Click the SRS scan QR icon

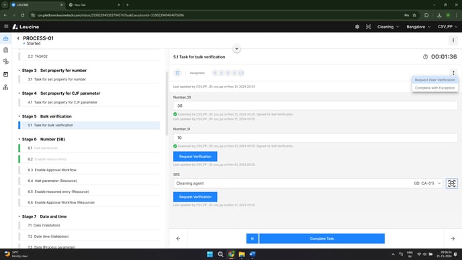(x=452, y=183)
